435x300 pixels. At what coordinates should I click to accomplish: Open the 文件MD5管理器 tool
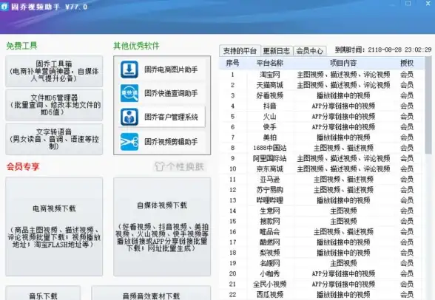[54, 105]
